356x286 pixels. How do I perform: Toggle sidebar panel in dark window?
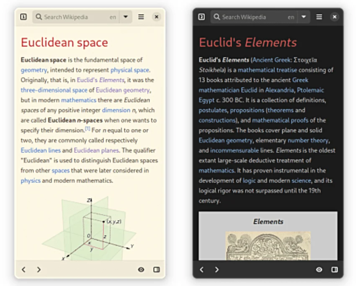tap(335, 269)
